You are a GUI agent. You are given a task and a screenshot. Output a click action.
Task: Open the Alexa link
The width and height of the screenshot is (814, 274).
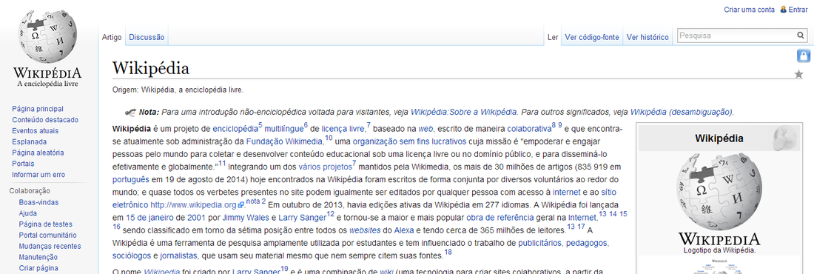(404, 230)
